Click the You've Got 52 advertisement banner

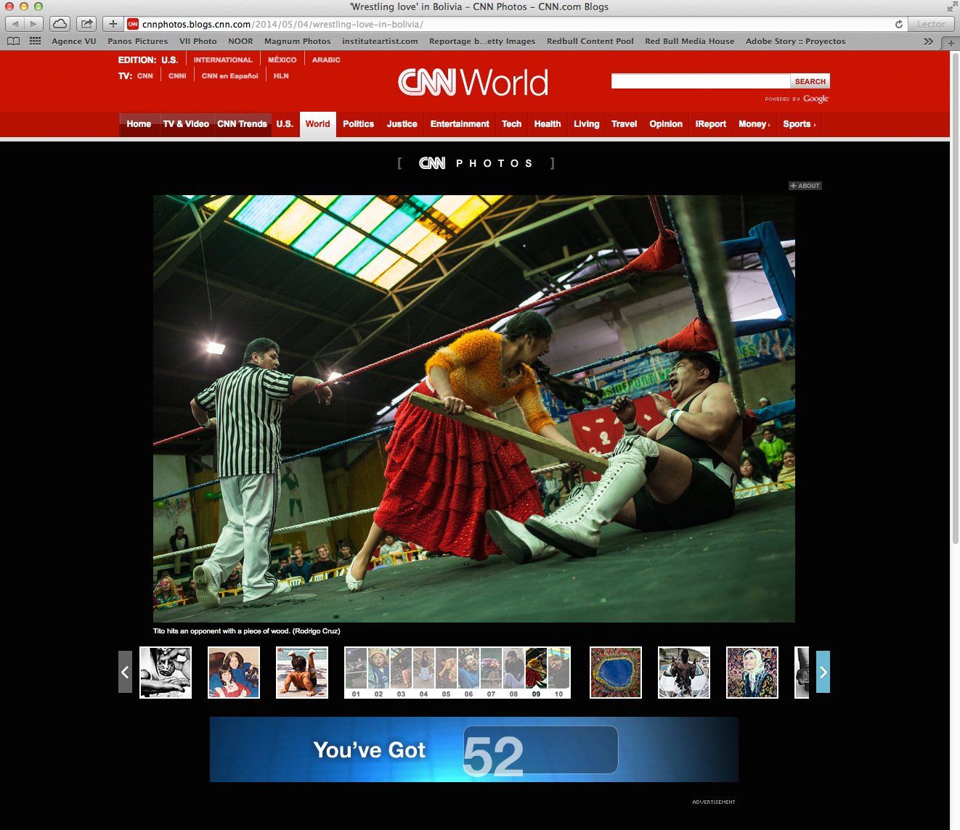(x=474, y=749)
